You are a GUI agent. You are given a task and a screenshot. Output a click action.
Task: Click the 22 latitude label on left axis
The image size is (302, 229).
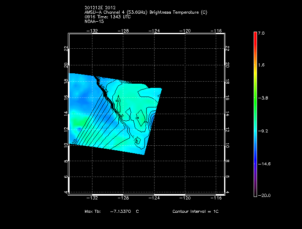65,49
